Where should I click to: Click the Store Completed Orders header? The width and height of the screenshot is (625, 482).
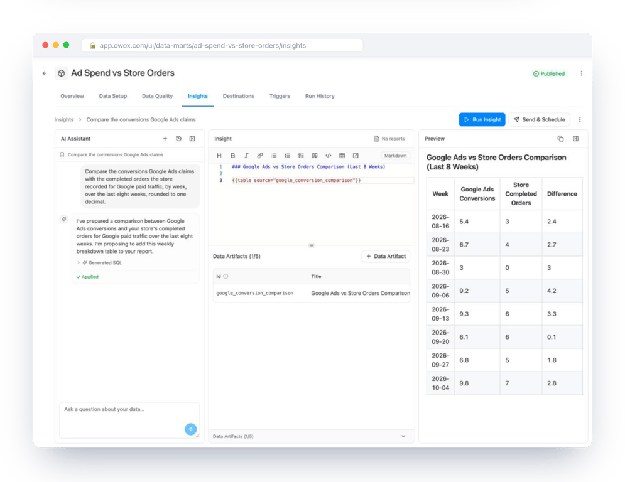tap(521, 194)
